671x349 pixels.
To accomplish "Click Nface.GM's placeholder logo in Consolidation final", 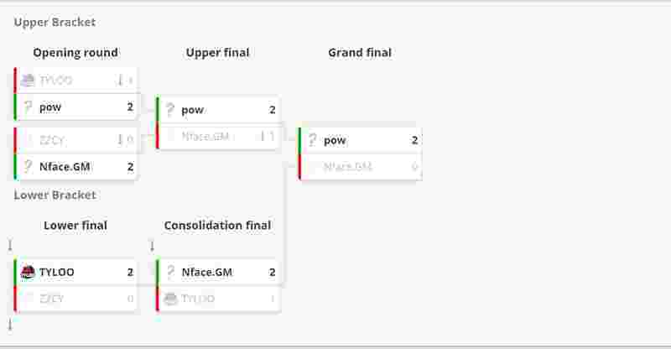I will pyautogui.click(x=170, y=272).
